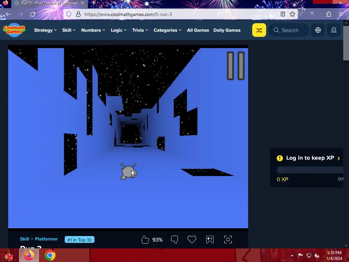
Task: Click the Windows Start ornament button
Action: [9, 256]
